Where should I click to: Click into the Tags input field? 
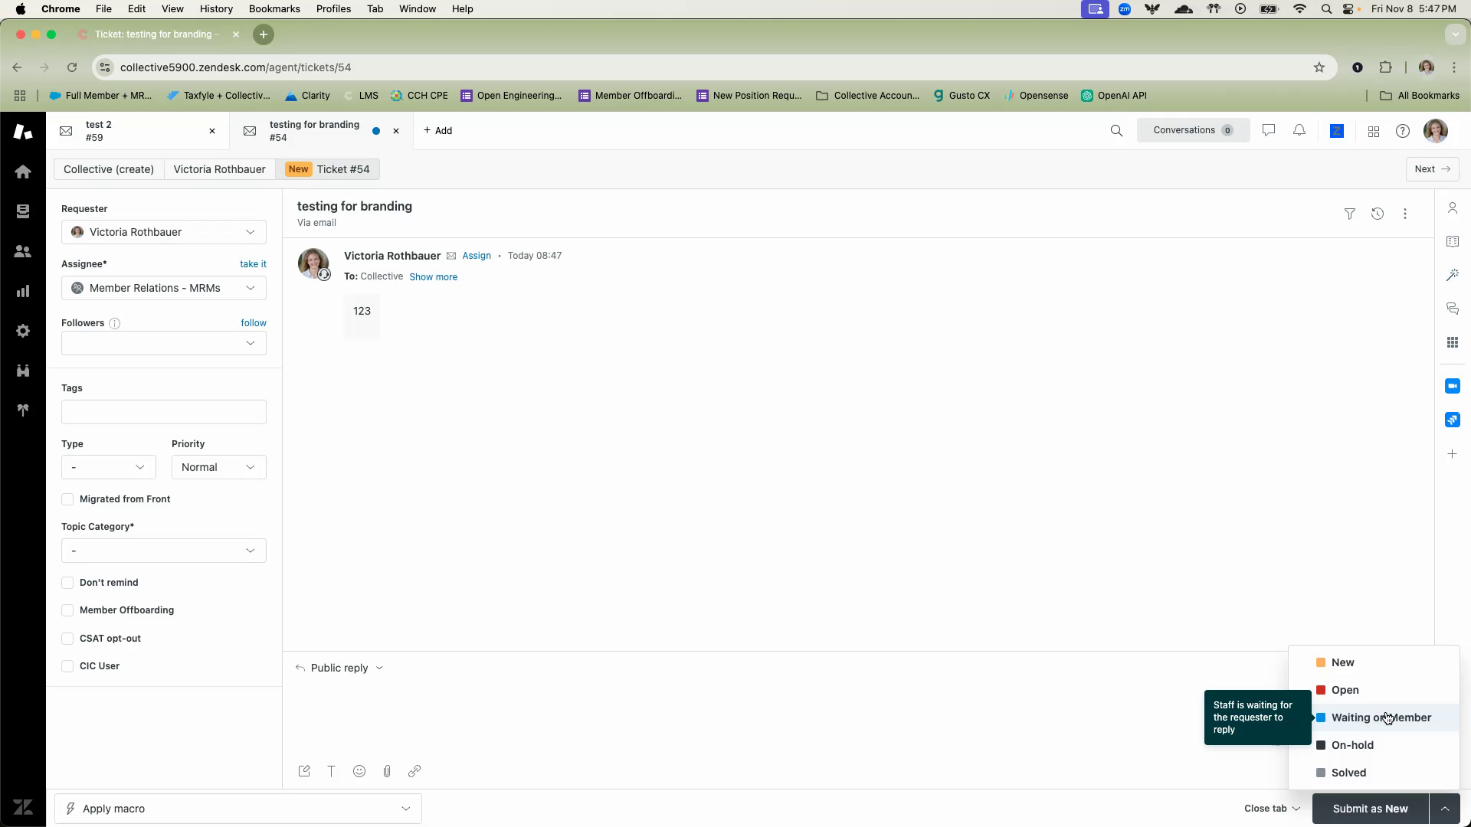163,412
